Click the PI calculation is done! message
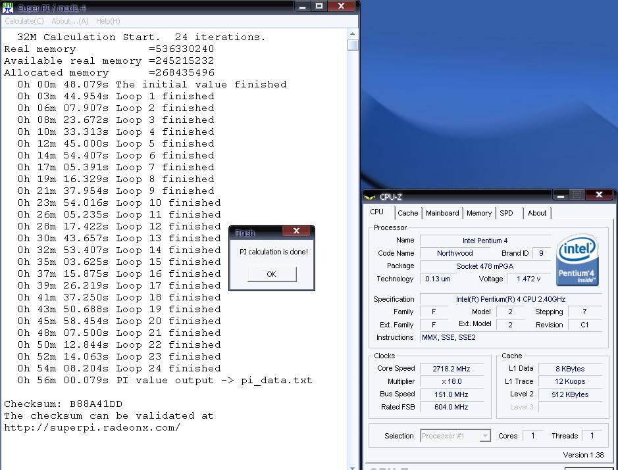This screenshot has width=618, height=470. pos(274,252)
